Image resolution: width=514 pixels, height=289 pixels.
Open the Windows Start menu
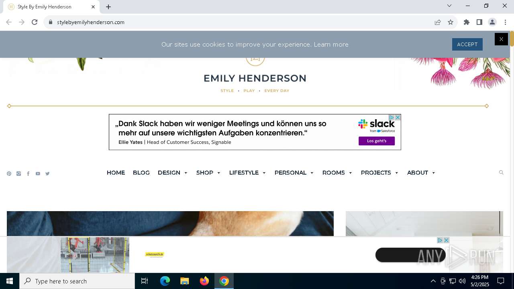pyautogui.click(x=10, y=281)
